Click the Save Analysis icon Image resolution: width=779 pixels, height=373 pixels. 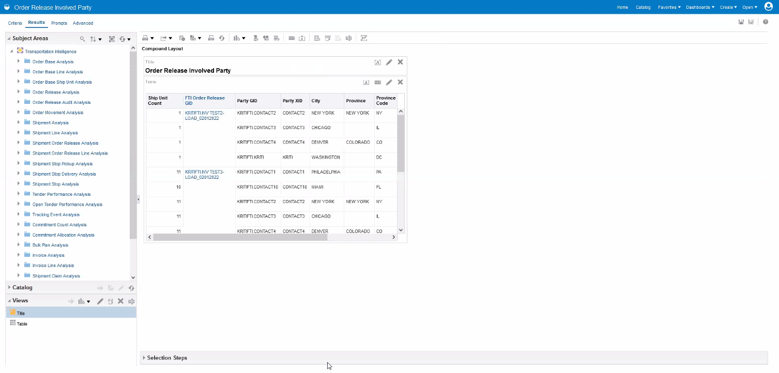click(741, 22)
